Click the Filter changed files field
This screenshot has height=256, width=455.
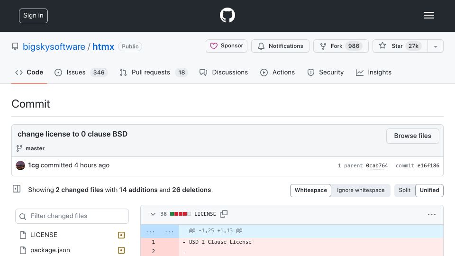point(72,216)
